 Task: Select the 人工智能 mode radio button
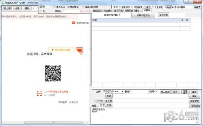pyautogui.click(x=153, y=7)
